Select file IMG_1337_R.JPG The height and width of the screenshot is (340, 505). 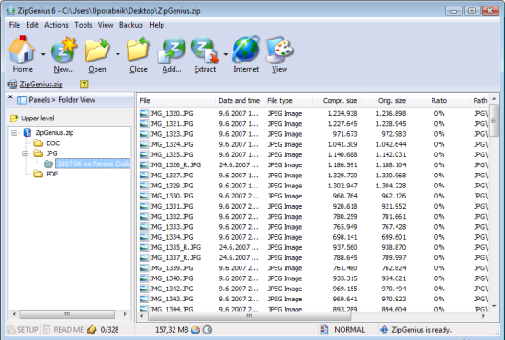tap(175, 258)
